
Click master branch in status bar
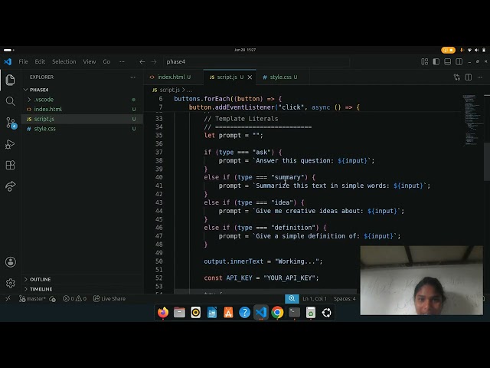pos(32,298)
